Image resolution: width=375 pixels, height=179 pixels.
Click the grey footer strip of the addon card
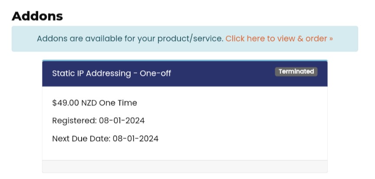tap(184, 166)
